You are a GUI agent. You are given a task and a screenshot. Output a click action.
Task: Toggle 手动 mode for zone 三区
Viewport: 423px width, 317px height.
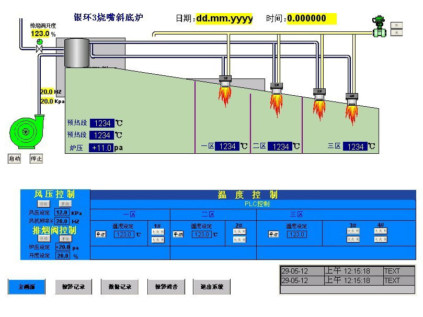273,234
